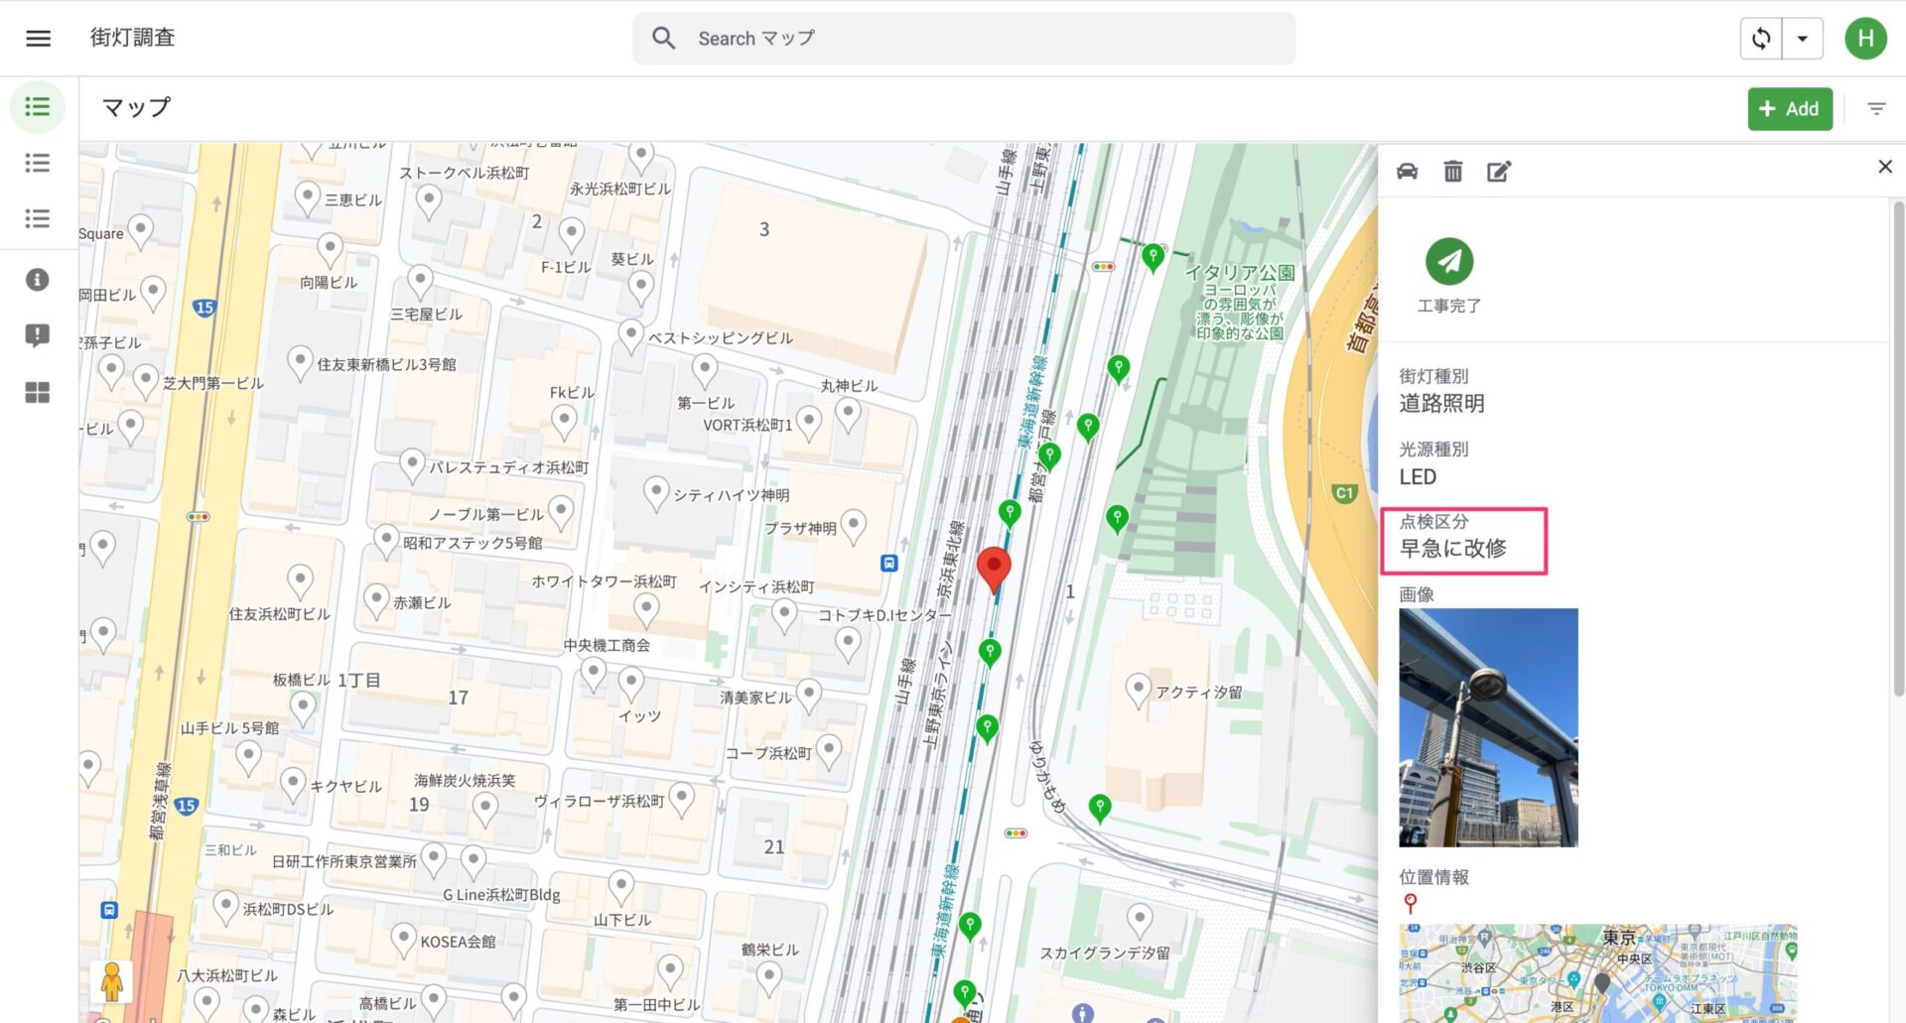Open the 街灯調査 project title

pyautogui.click(x=132, y=38)
